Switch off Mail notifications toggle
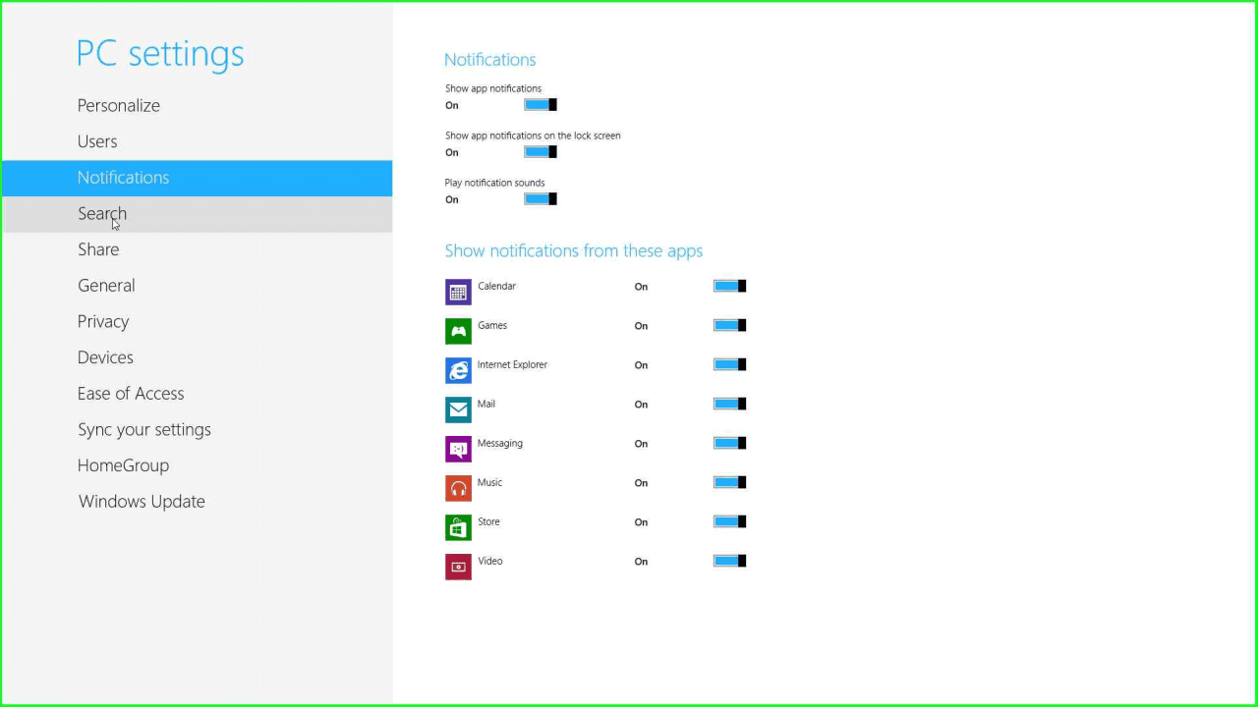Screen dimensions: 1258x707 (729, 404)
